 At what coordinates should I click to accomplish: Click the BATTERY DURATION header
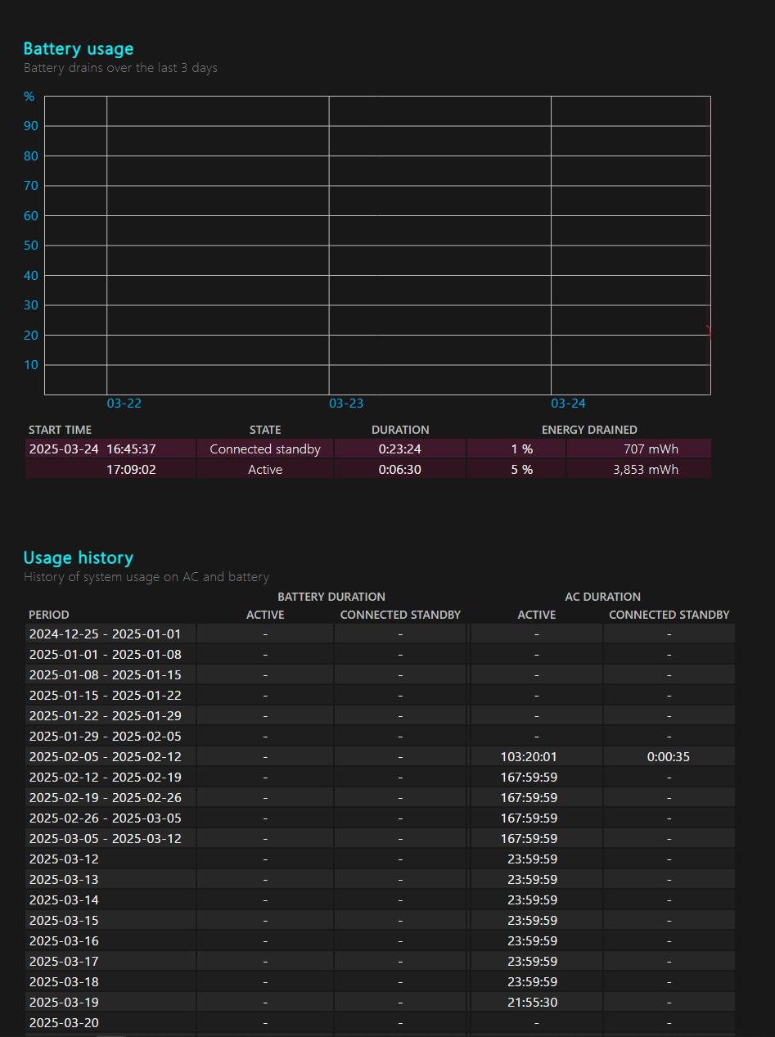[331, 597]
